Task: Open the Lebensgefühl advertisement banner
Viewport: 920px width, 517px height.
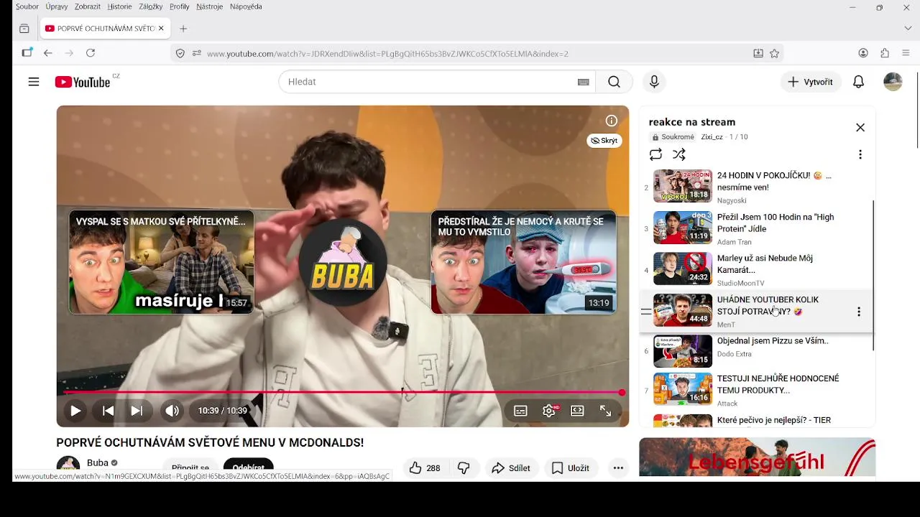Action: (757, 457)
